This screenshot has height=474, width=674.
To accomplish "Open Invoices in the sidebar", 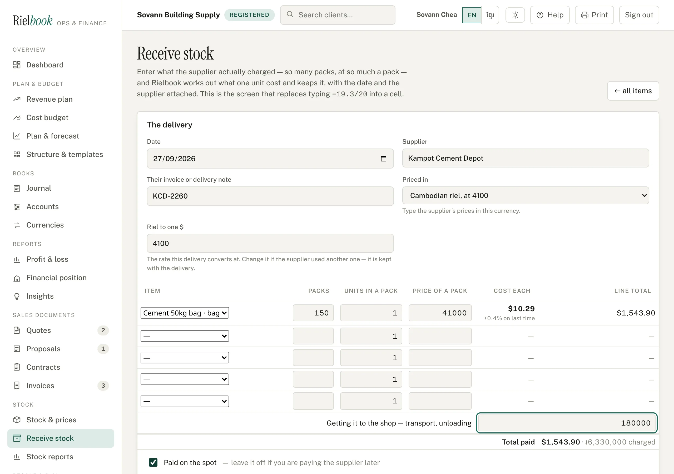I will (x=61, y=386).
